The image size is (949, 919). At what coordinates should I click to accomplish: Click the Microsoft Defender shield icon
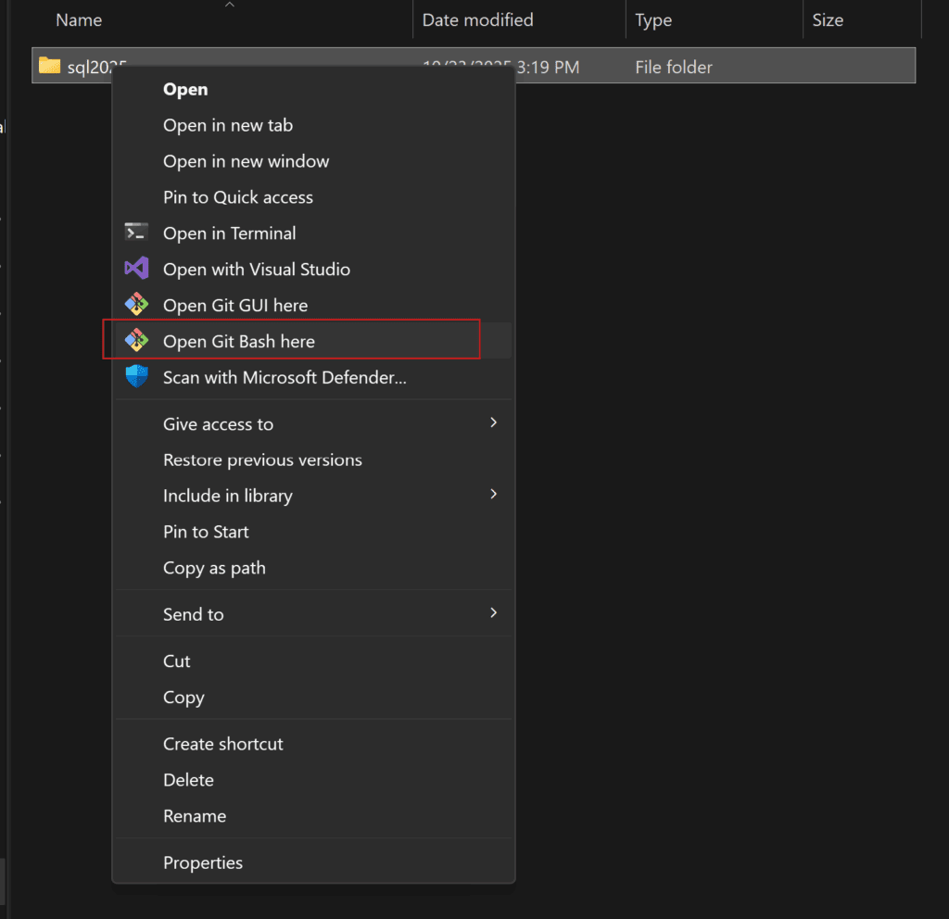pos(135,376)
